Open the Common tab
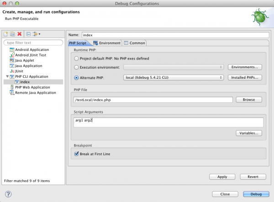Viewport: 274px width, 202px height. [x=135, y=43]
